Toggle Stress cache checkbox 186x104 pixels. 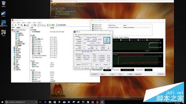pos(95,29)
